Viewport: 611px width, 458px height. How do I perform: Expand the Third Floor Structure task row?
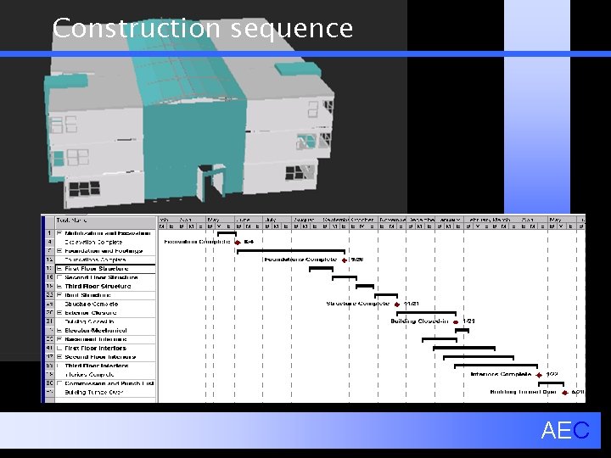59,287
